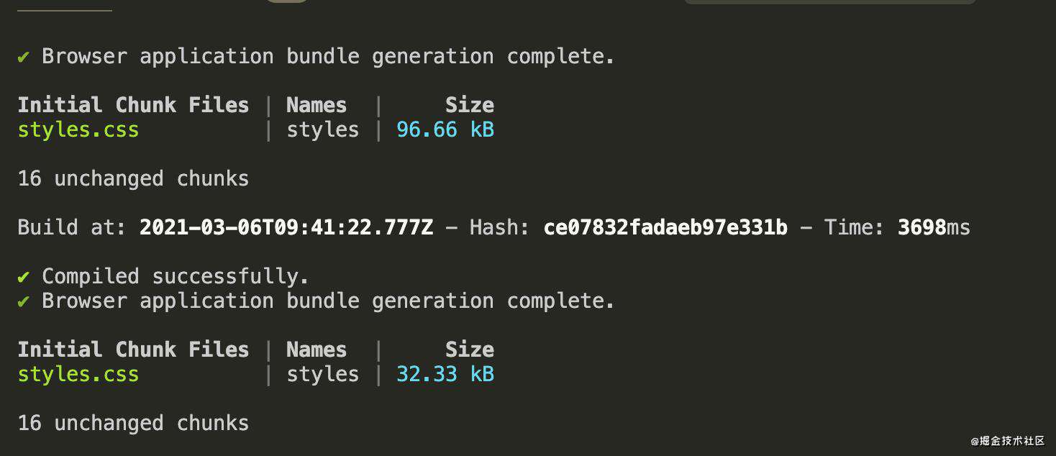Image resolution: width=1056 pixels, height=456 pixels.
Task: Click the checkmark beside the topmost bundle generation message
Action: pos(24,57)
